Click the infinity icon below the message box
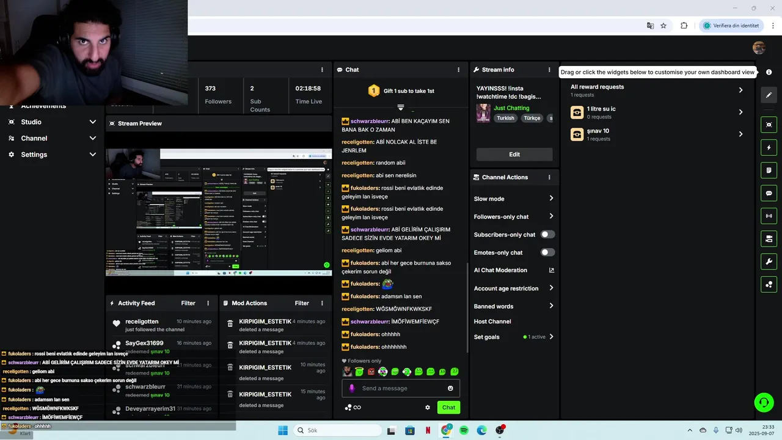This screenshot has width=782, height=440. [357, 408]
